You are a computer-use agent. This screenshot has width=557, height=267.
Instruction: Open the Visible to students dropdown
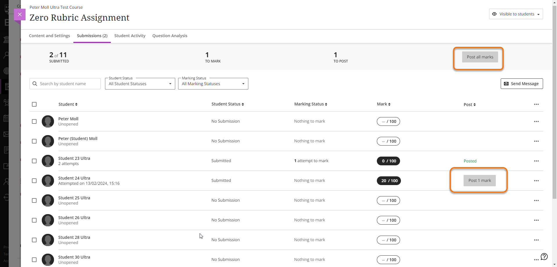click(x=516, y=14)
